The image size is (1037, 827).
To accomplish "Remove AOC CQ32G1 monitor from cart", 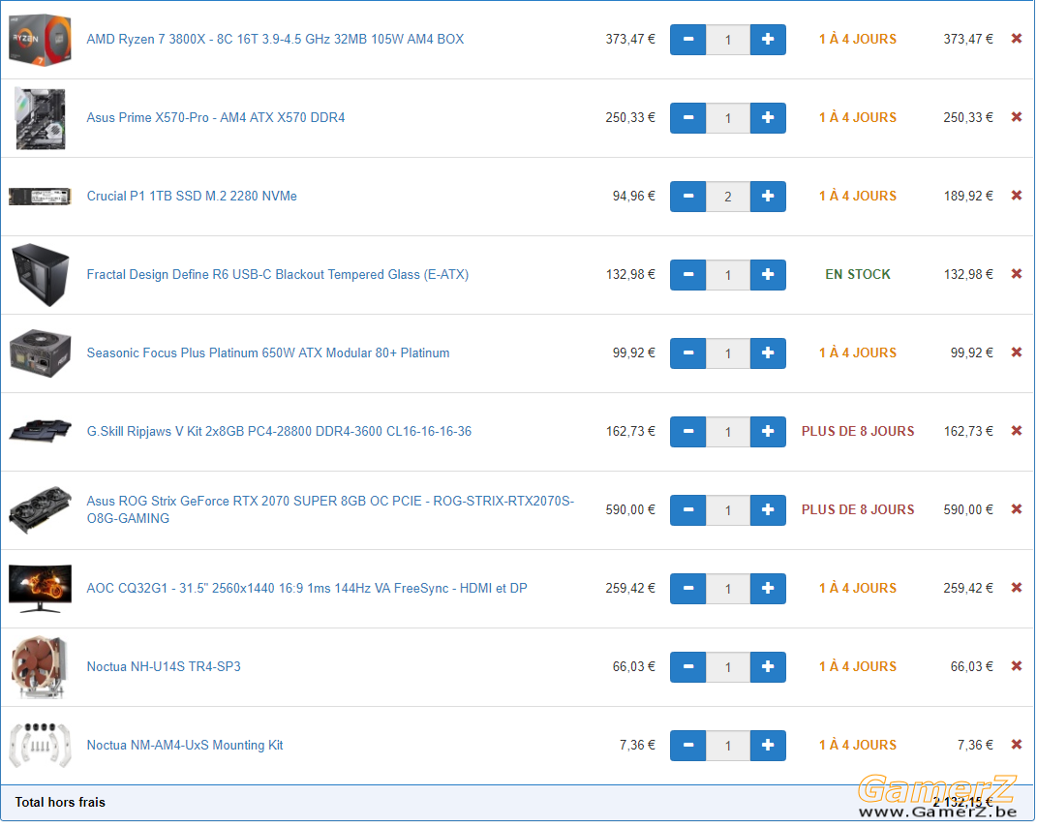I will coord(1017,588).
